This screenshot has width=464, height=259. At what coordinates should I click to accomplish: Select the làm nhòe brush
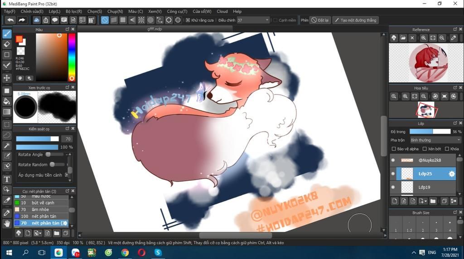(x=41, y=209)
